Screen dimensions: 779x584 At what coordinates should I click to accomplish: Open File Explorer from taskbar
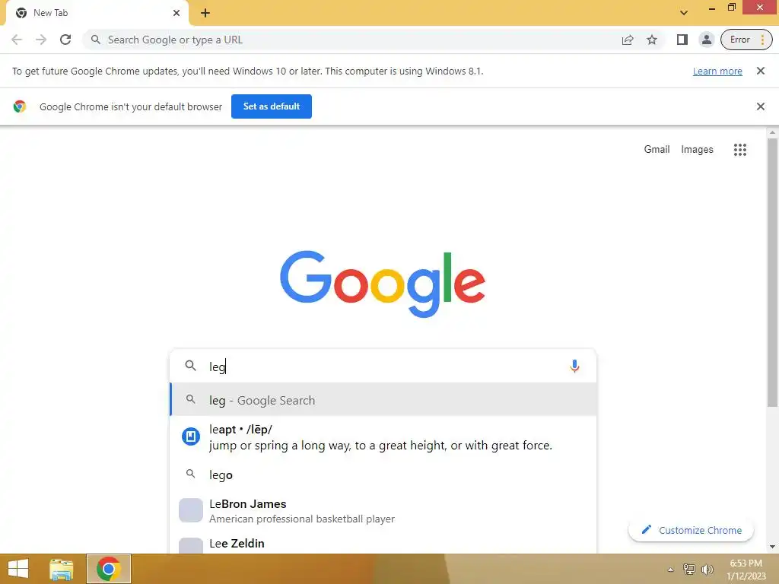(62, 569)
